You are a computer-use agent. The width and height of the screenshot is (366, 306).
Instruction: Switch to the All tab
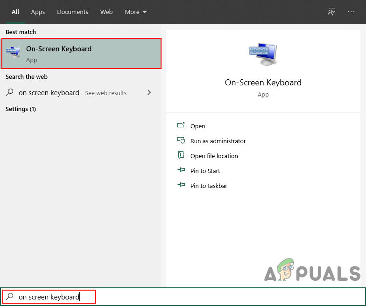tap(15, 12)
